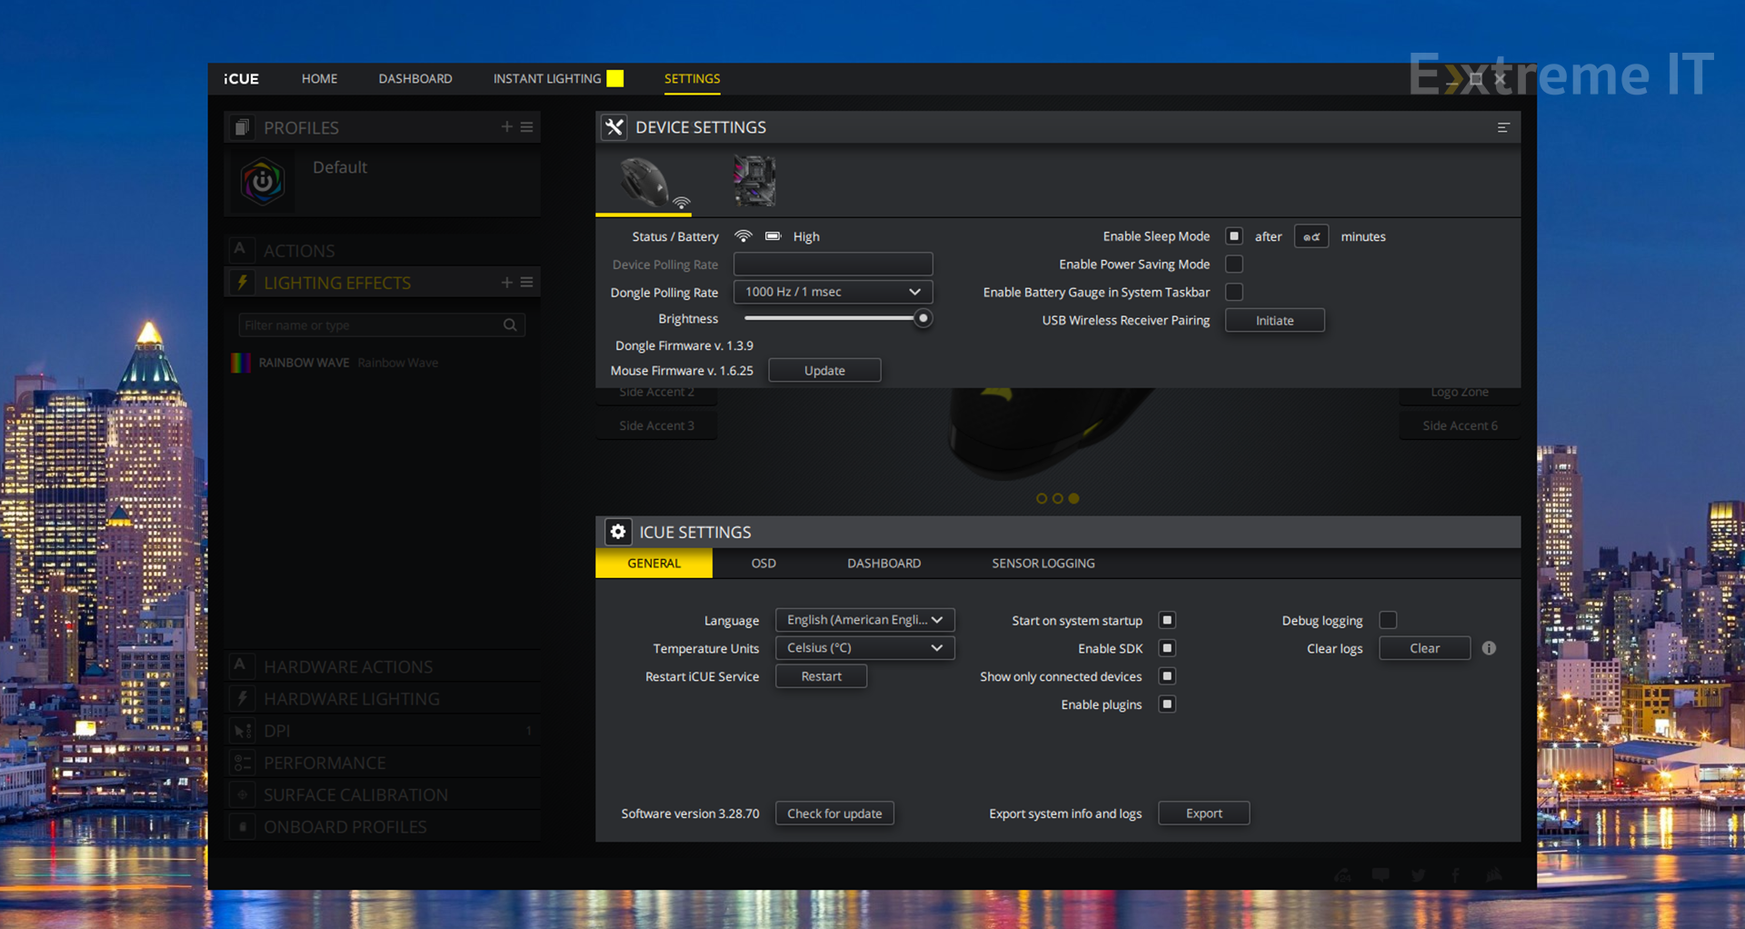1745x929 pixels.
Task: Add a new lighting effect with plus
Action: [507, 283]
